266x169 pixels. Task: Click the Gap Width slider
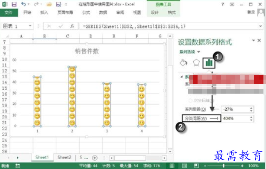coord(214,118)
